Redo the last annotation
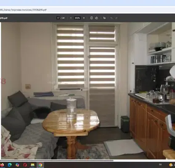175x168 pixels. tap(117, 18)
